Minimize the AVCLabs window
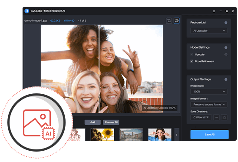This screenshot has height=162, width=238. coord(221,11)
